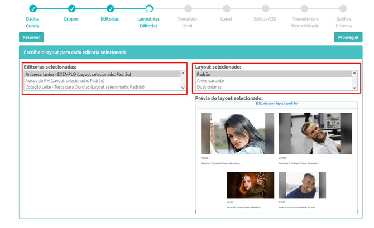The width and height of the screenshot is (374, 228).
Task: Click the Frequência e Periodicidade step circle
Action: point(304,8)
